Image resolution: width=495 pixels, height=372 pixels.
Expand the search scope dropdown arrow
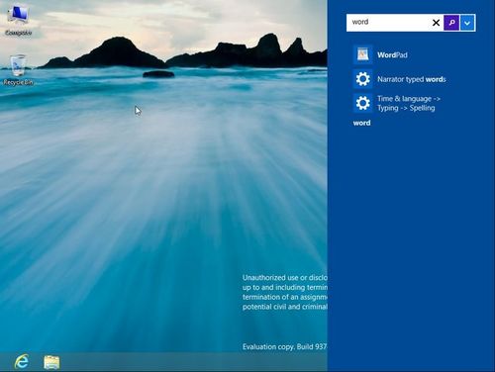[x=467, y=23]
